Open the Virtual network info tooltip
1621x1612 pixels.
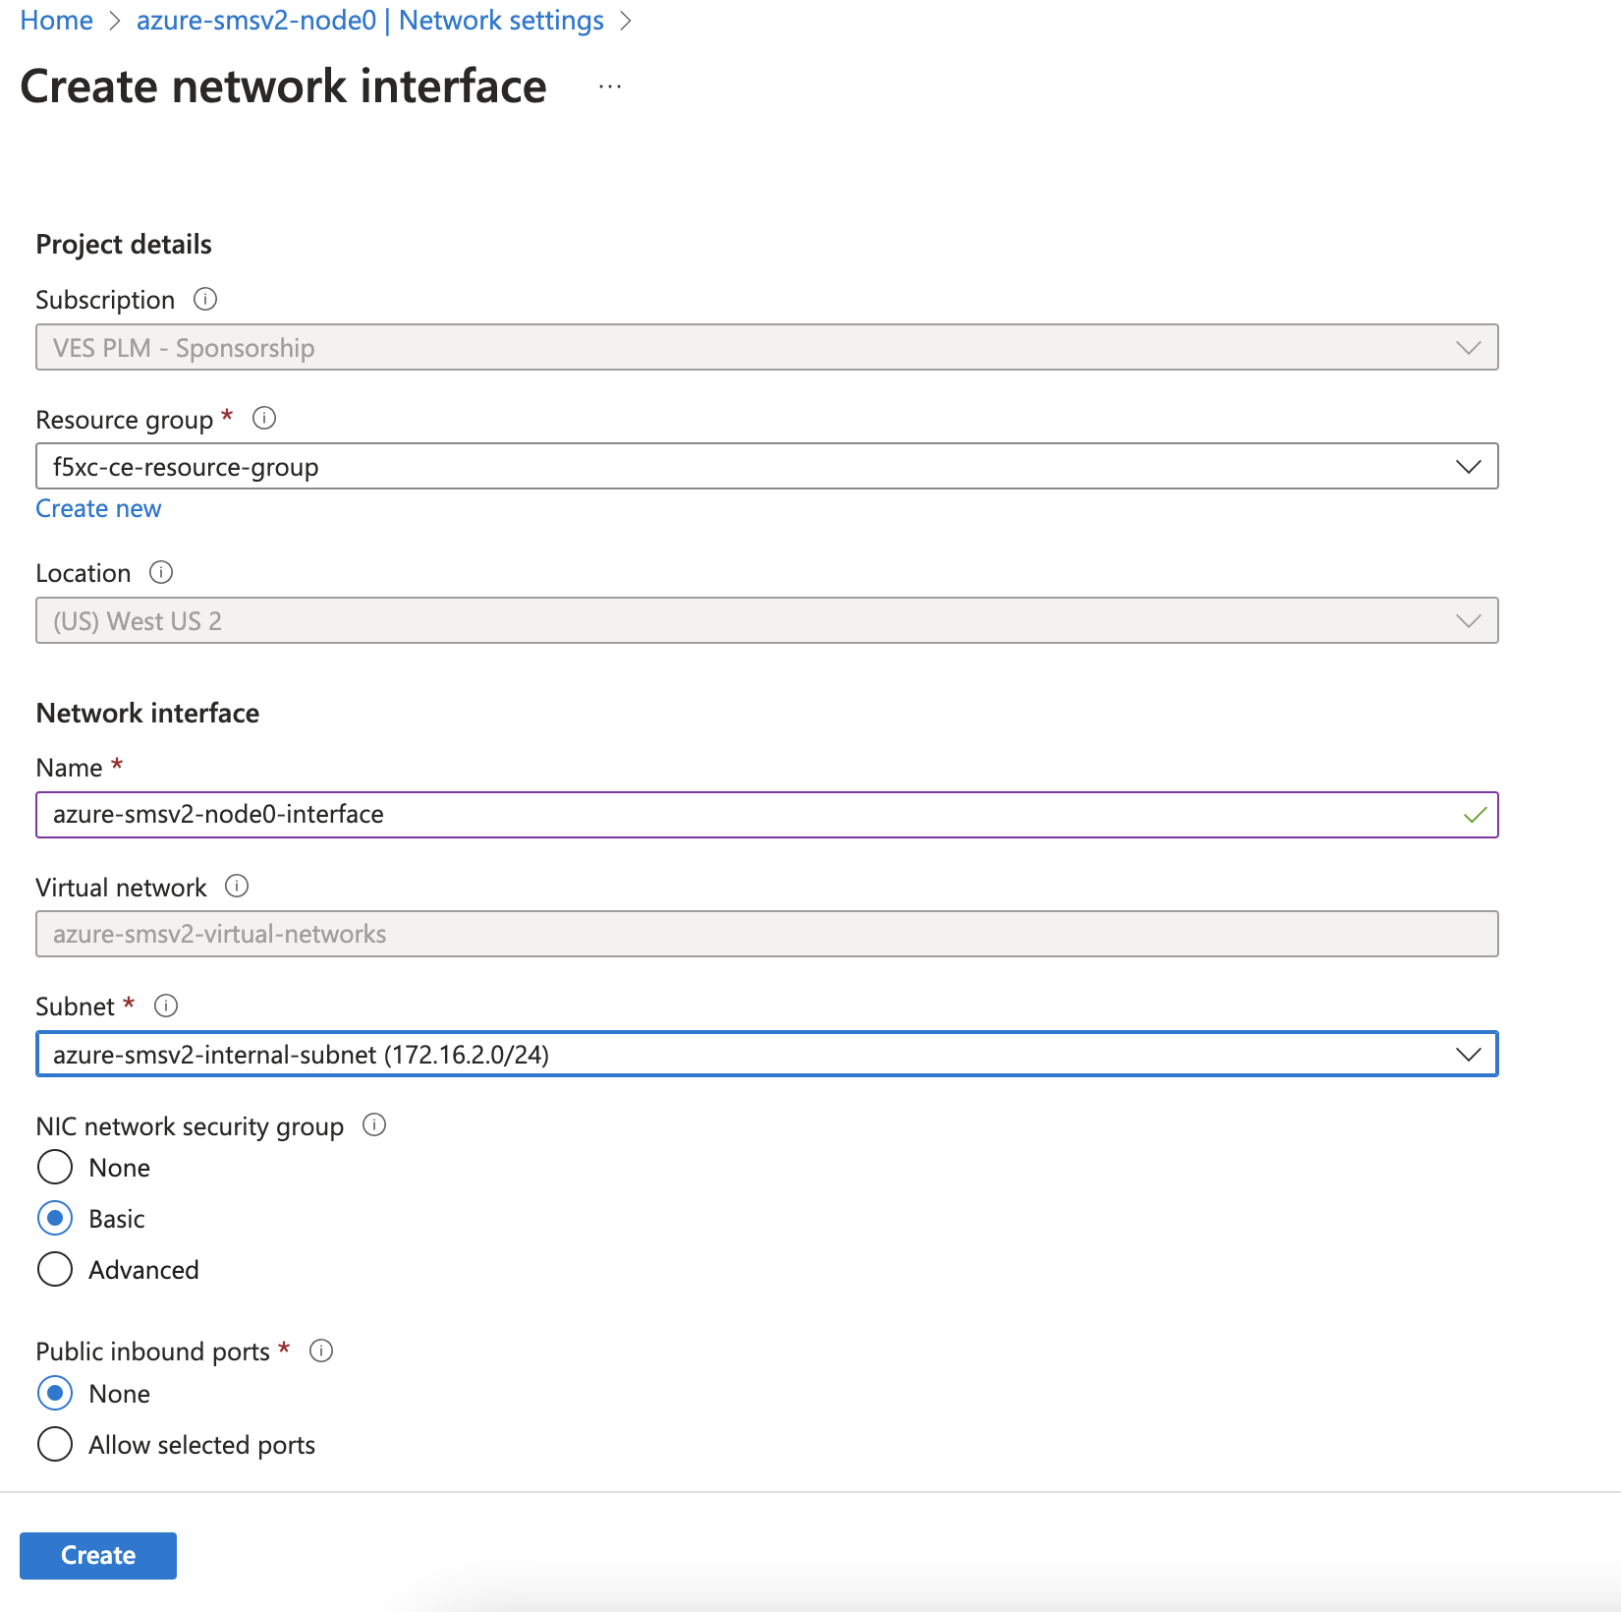point(237,887)
